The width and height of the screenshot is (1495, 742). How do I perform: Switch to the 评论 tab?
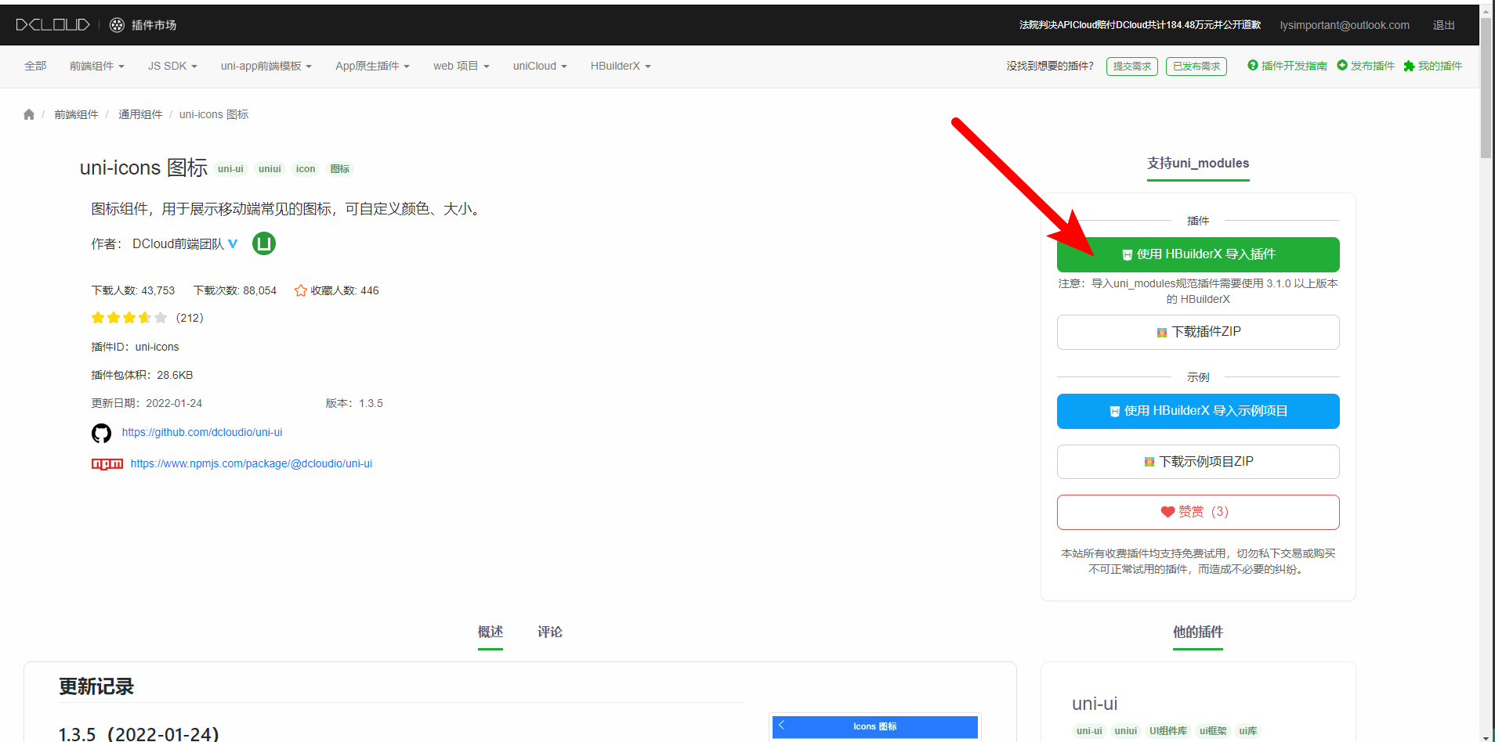(550, 632)
